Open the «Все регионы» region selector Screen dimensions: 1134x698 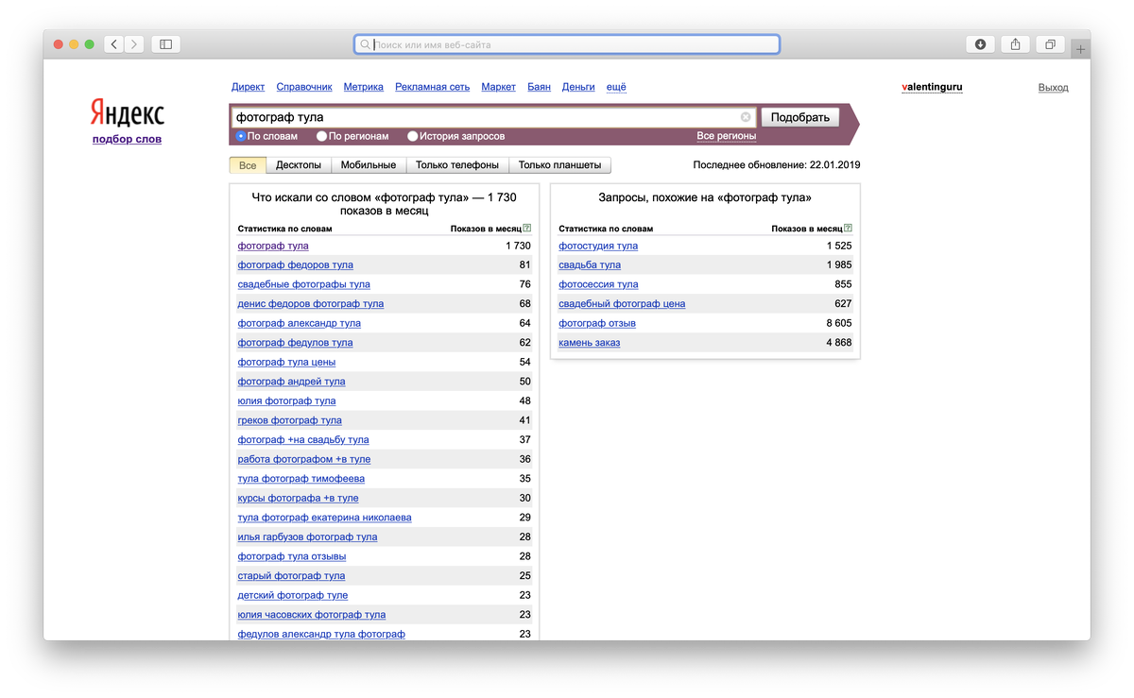click(x=727, y=135)
